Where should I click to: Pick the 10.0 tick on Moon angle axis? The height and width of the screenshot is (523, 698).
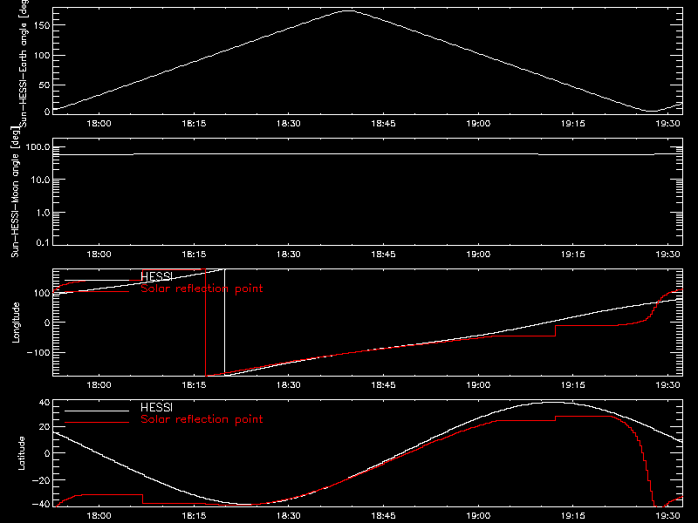coord(40,180)
